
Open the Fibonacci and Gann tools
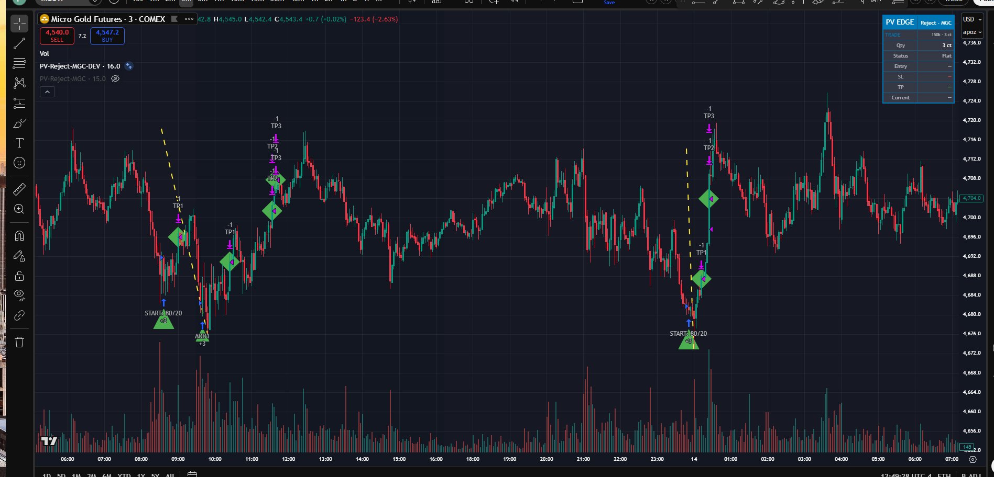click(x=19, y=63)
